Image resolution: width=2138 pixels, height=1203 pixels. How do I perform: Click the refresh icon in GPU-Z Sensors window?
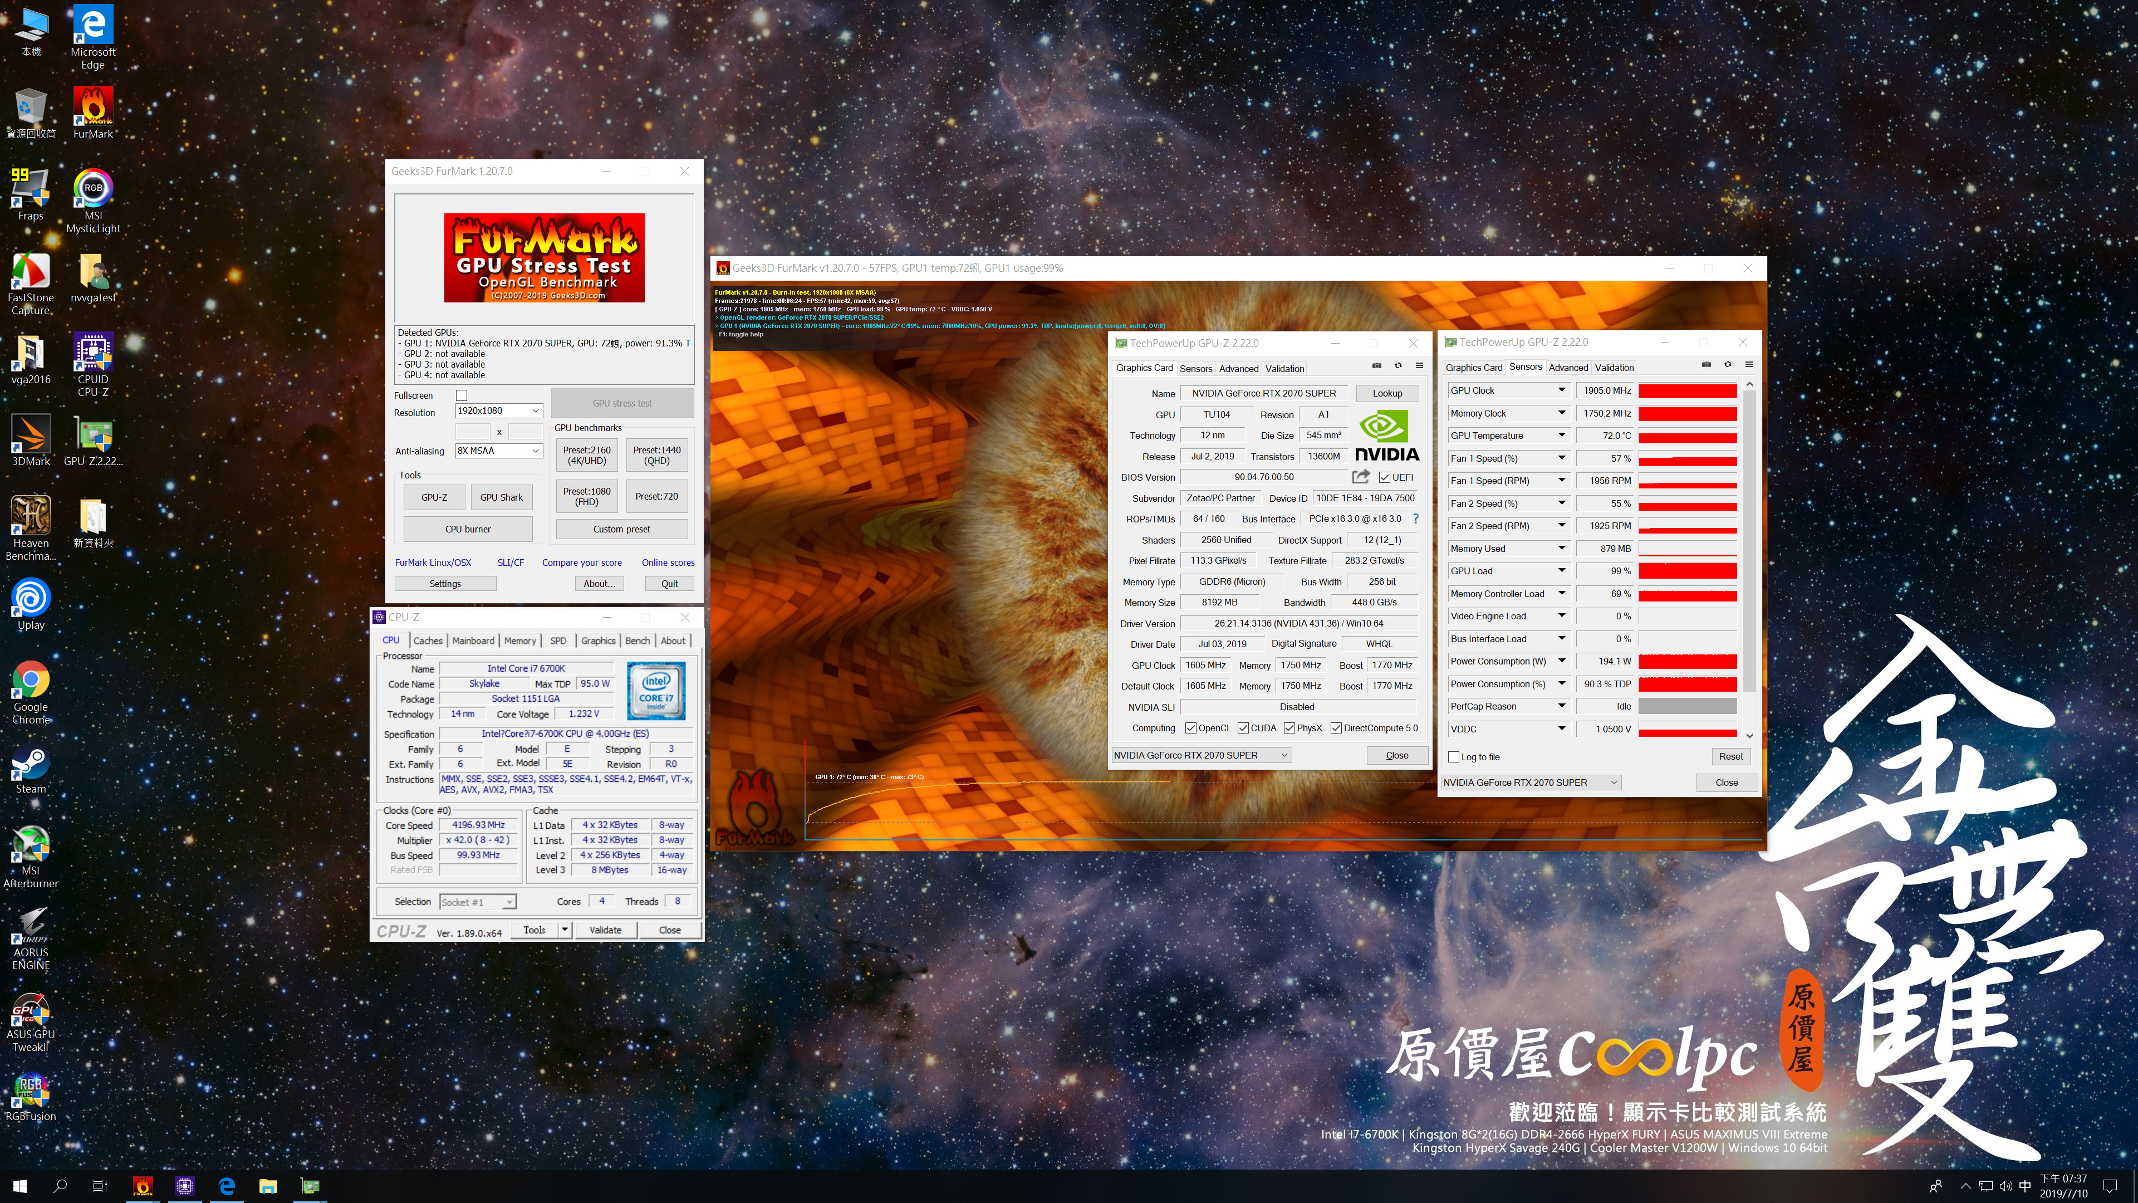point(1728,364)
